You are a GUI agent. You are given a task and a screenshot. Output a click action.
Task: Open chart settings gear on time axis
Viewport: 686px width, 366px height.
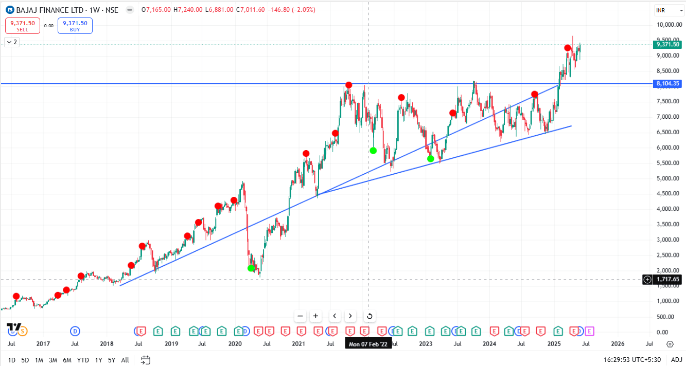670,344
